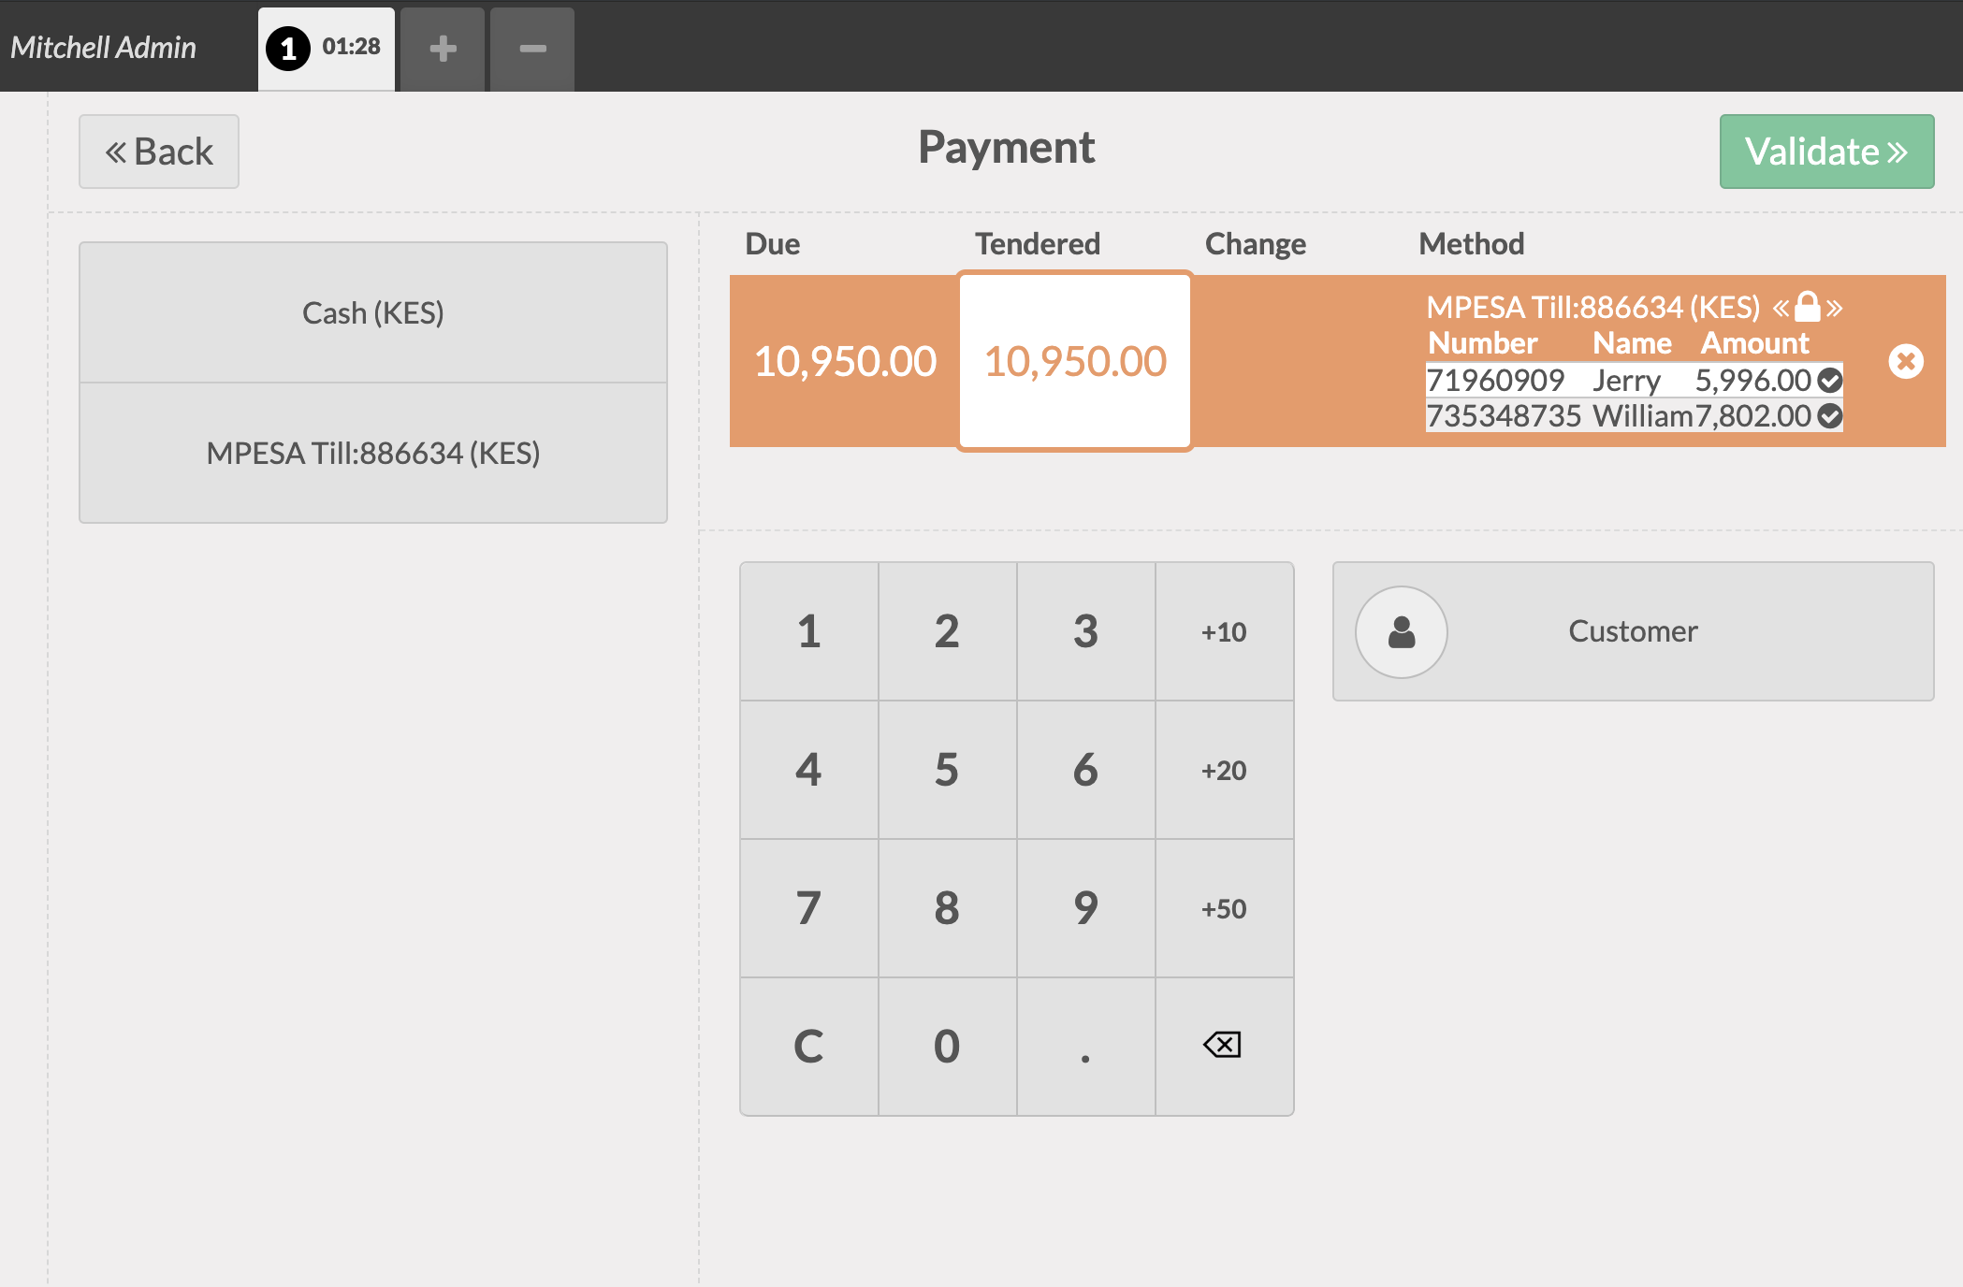The image size is (1963, 1287).
Task: Toggle checkmark for William's 7,802.00 payment
Action: click(1830, 416)
